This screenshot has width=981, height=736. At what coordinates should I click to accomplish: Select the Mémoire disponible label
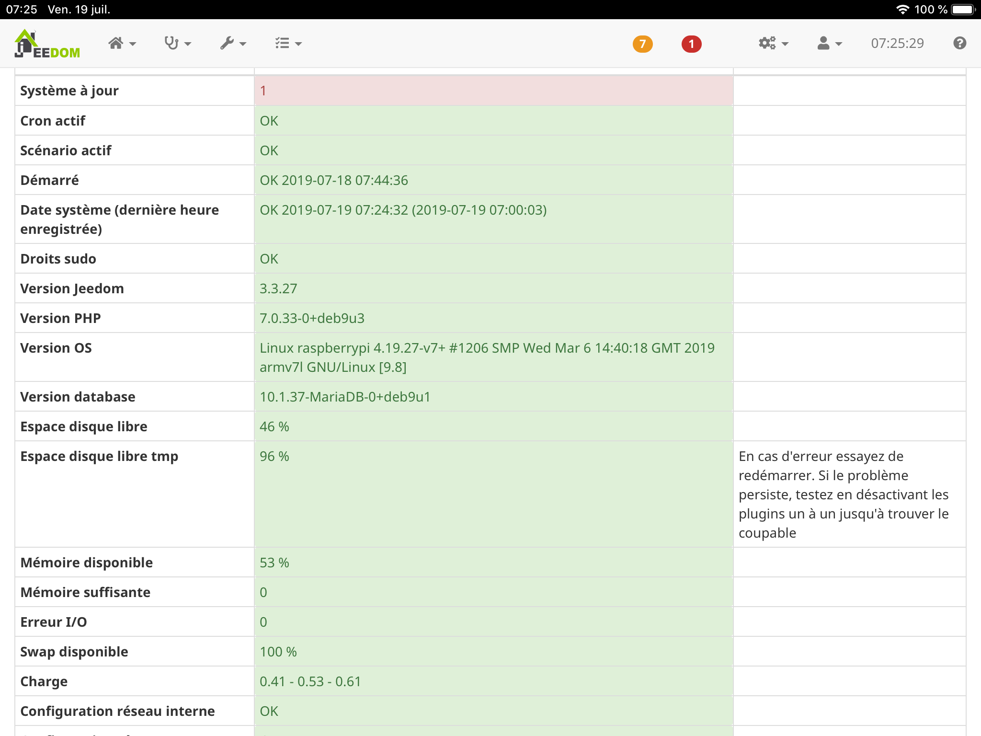[x=86, y=563]
